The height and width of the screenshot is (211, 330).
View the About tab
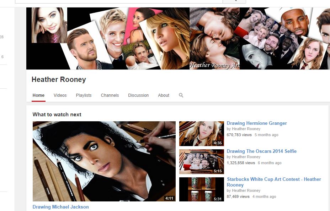click(164, 95)
